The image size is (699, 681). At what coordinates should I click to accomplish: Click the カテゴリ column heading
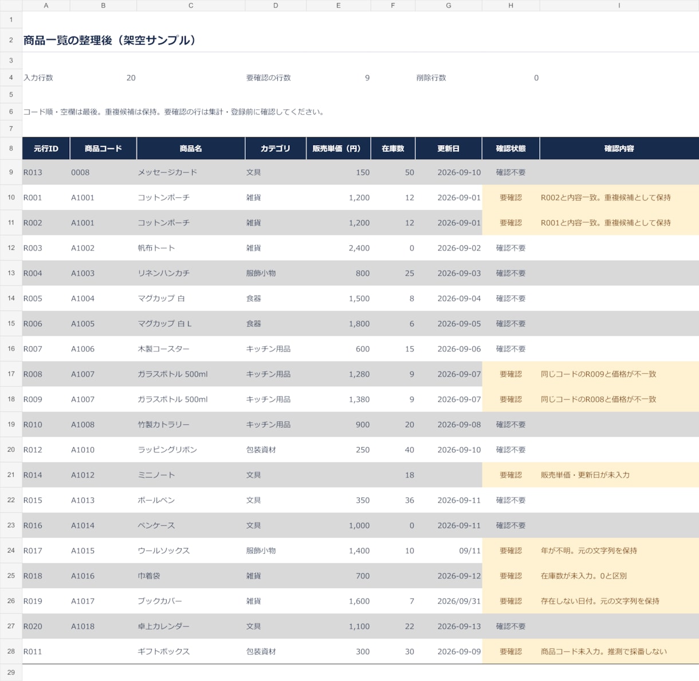click(x=276, y=148)
